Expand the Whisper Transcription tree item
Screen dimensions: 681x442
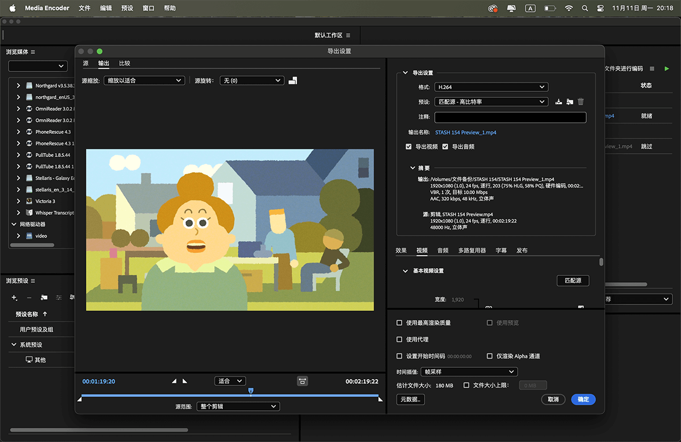19,213
